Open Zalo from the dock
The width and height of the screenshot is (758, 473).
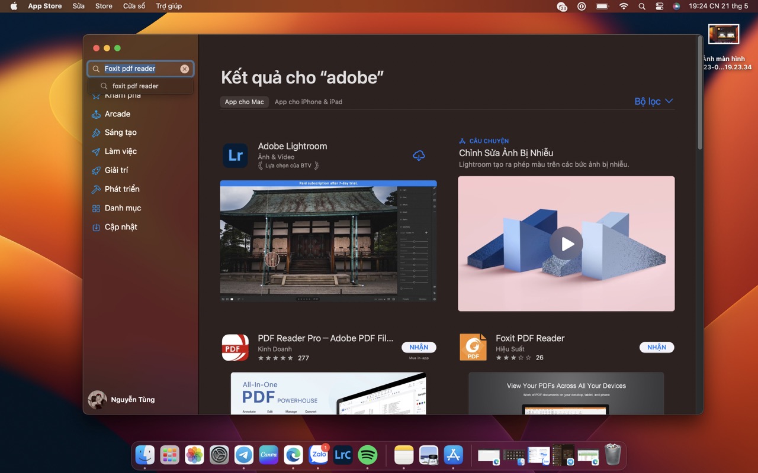click(319, 455)
